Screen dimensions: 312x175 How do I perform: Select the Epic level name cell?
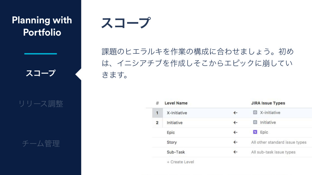pyautogui.click(x=171, y=132)
